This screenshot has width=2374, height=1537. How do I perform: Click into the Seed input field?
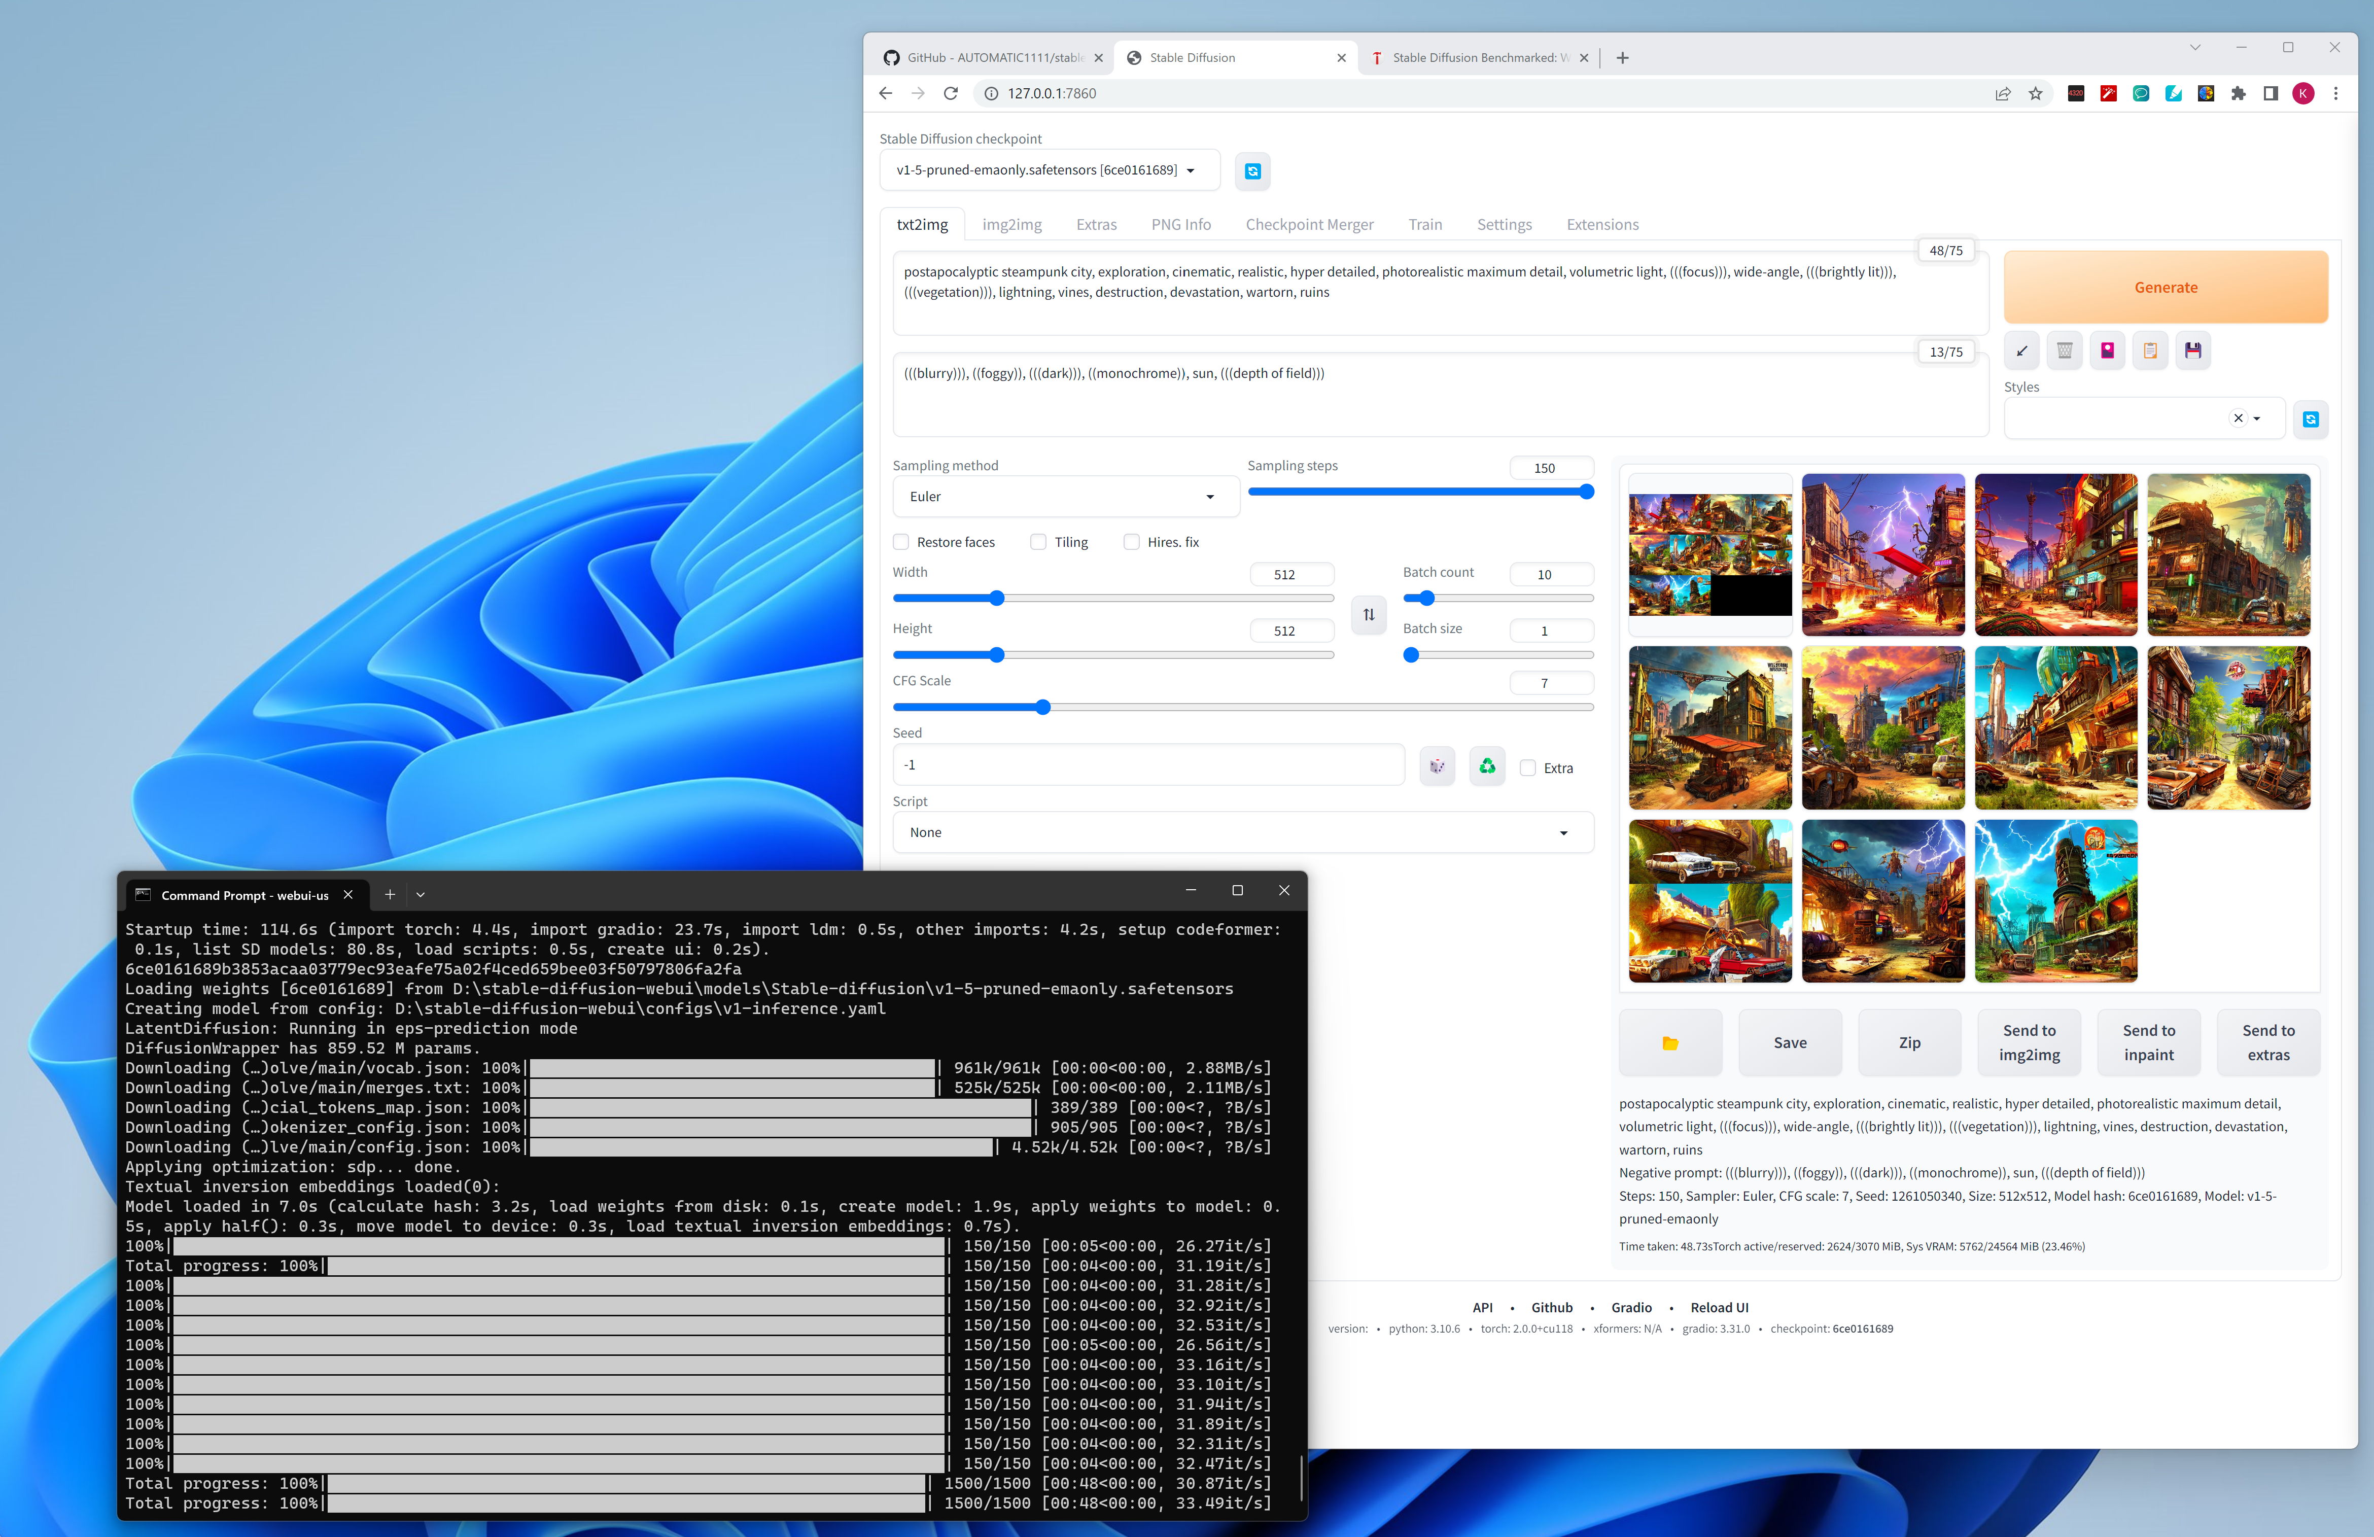(1148, 765)
